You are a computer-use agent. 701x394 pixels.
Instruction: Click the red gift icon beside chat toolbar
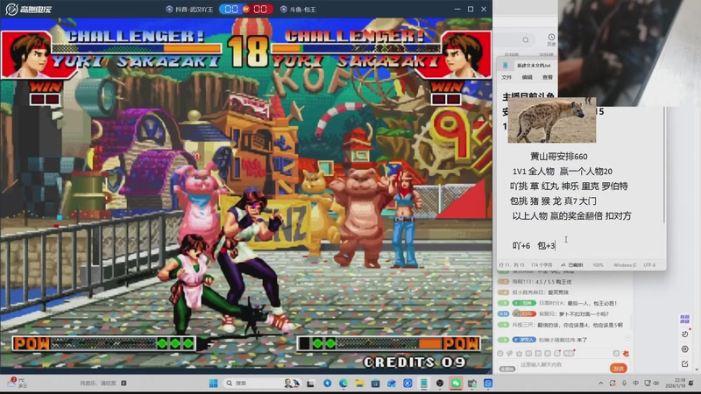tap(626, 354)
